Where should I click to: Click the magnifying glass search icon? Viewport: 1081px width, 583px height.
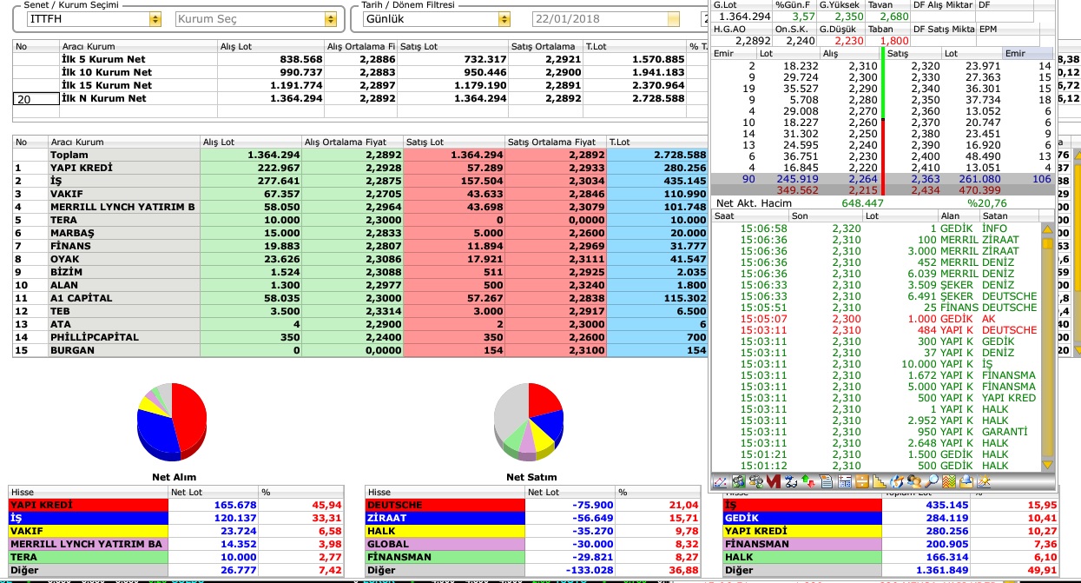coord(932,481)
